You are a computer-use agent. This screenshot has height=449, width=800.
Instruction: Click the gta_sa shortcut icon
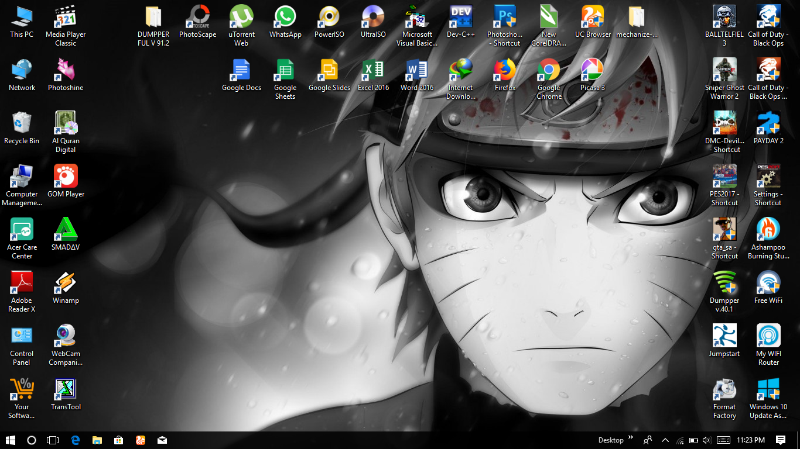coord(724,230)
